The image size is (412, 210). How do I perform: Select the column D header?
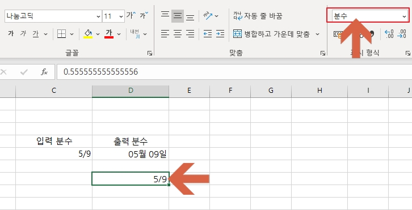point(131,91)
